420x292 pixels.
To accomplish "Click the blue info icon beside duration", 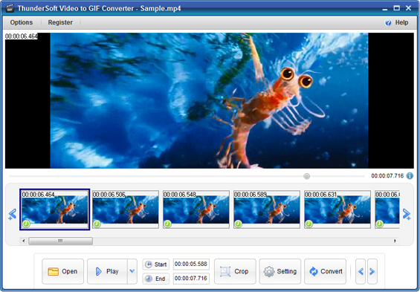I will pyautogui.click(x=410, y=176).
